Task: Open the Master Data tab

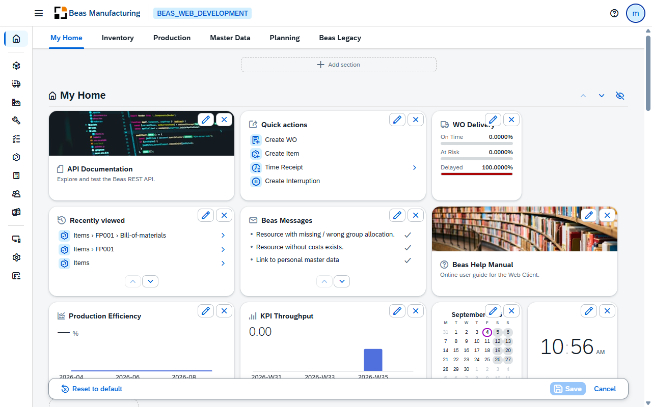Action: tap(230, 38)
